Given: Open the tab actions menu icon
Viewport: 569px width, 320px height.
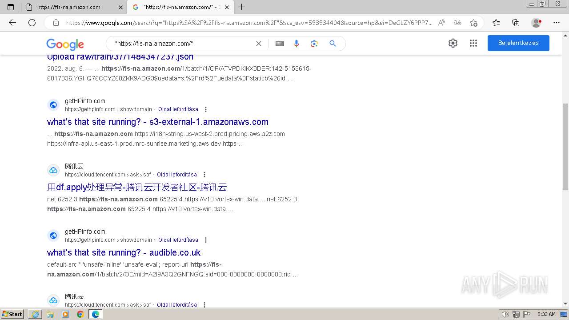Looking at the screenshot, I should tap(11, 7).
